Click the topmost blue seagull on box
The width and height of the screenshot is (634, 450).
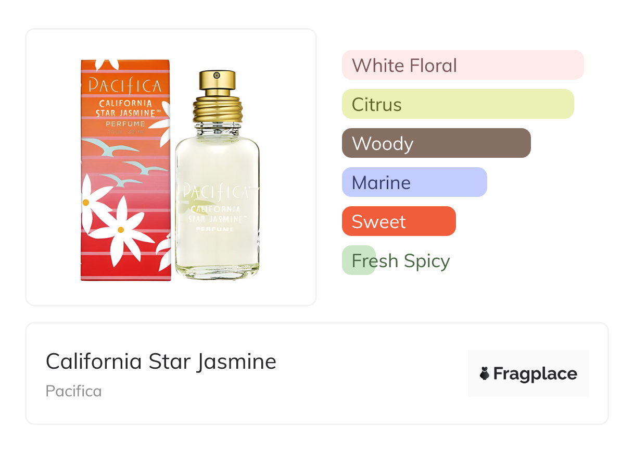pyautogui.click(x=110, y=147)
